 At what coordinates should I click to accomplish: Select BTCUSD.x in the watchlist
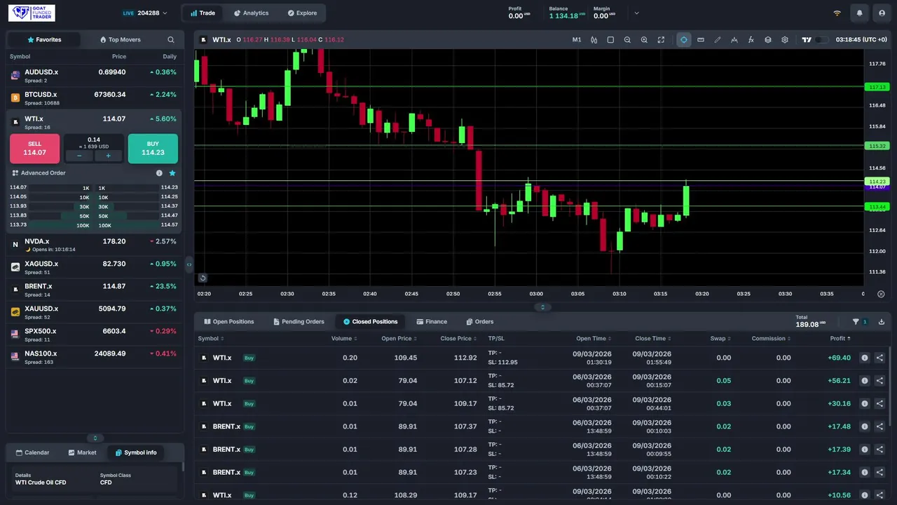[x=95, y=99]
